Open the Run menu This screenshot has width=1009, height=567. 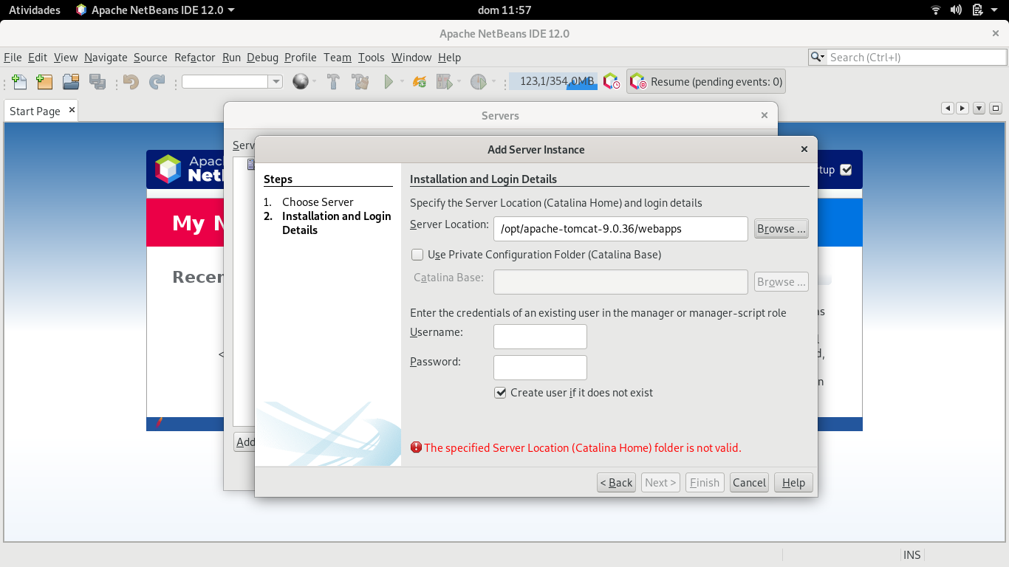tap(231, 58)
